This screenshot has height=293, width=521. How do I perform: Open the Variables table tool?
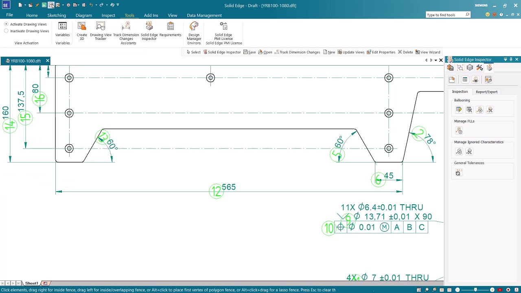tap(62, 30)
